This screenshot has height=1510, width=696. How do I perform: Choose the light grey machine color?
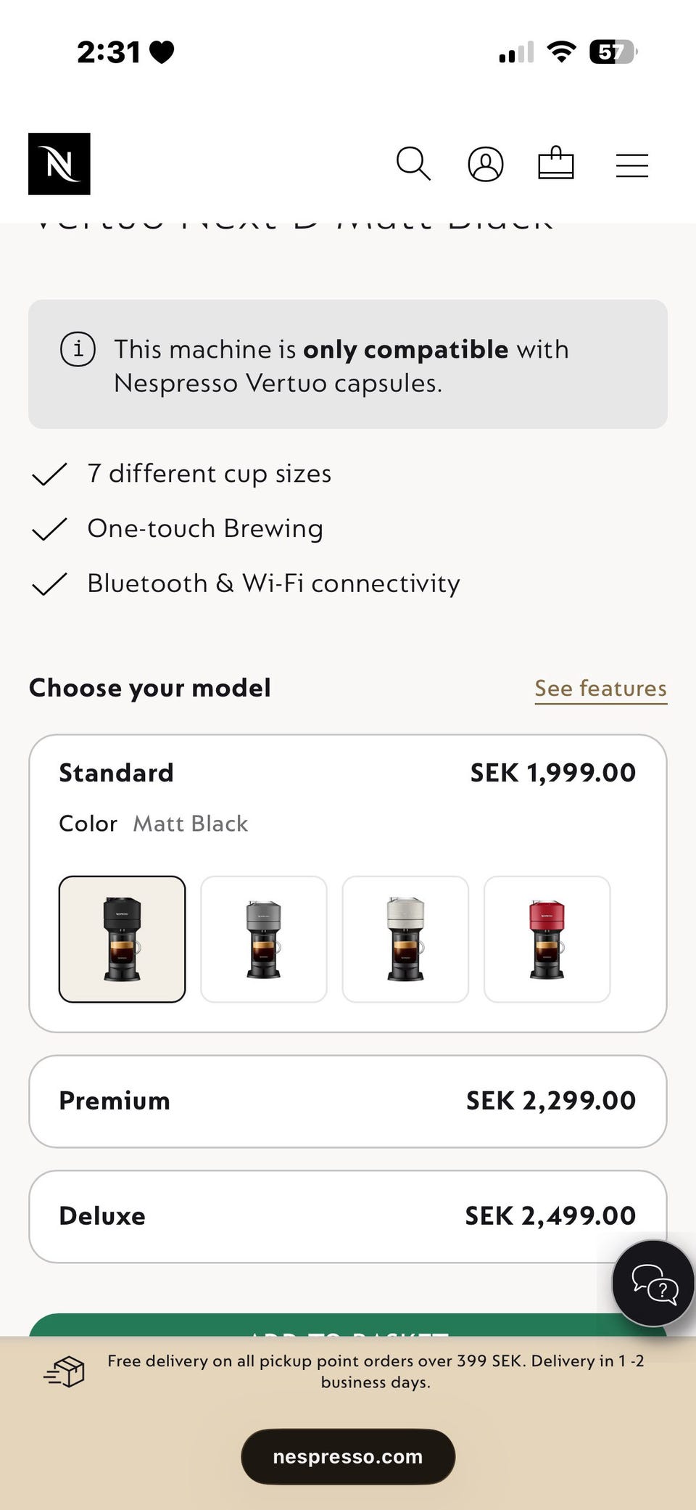(405, 939)
